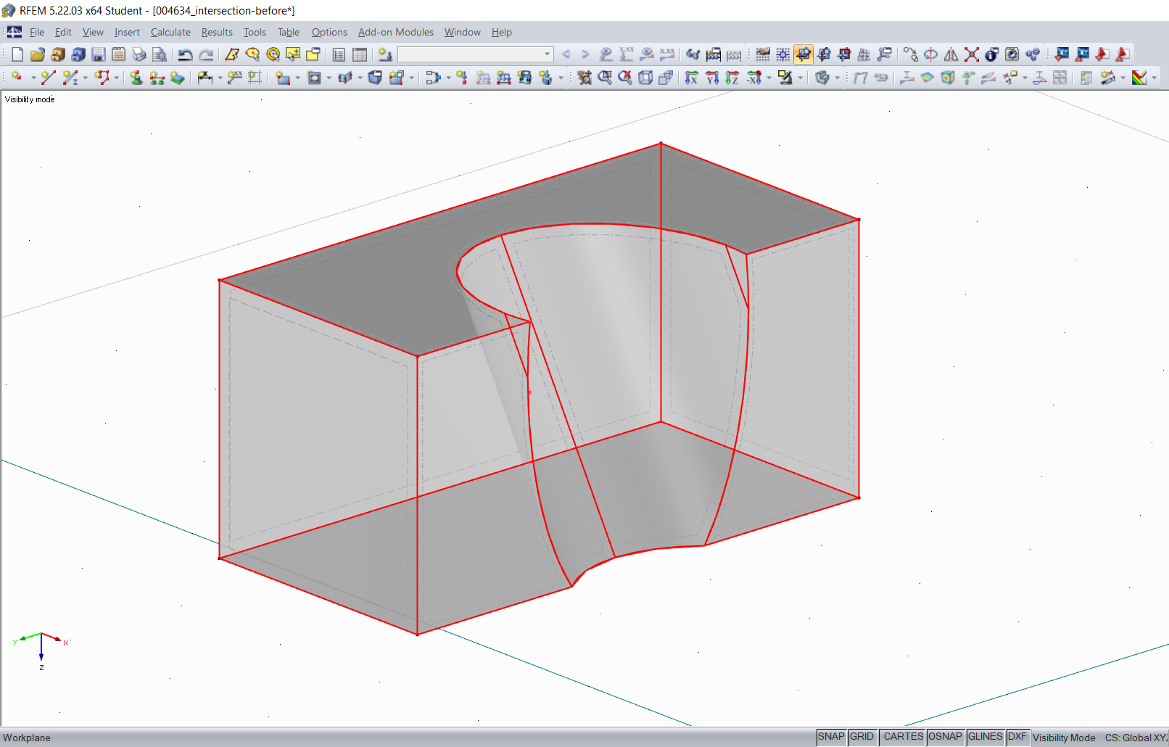The width and height of the screenshot is (1169, 747).
Task: Enable GRID in the status bar
Action: click(862, 737)
